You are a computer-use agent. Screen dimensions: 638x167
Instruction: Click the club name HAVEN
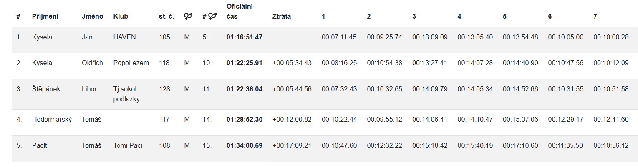(124, 37)
